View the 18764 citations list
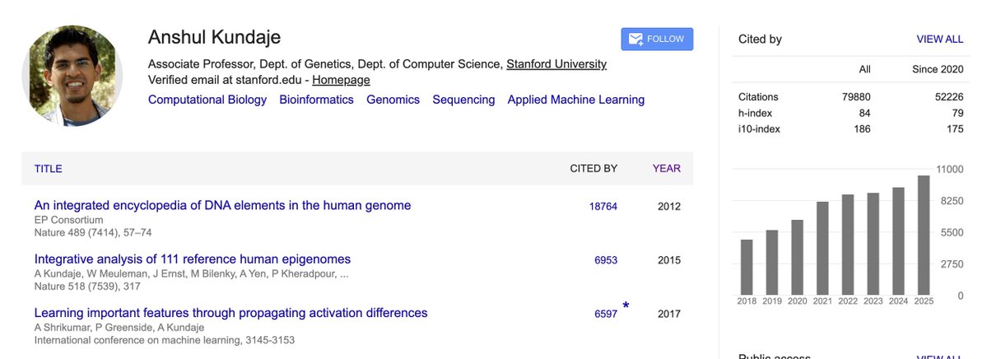 (x=603, y=207)
